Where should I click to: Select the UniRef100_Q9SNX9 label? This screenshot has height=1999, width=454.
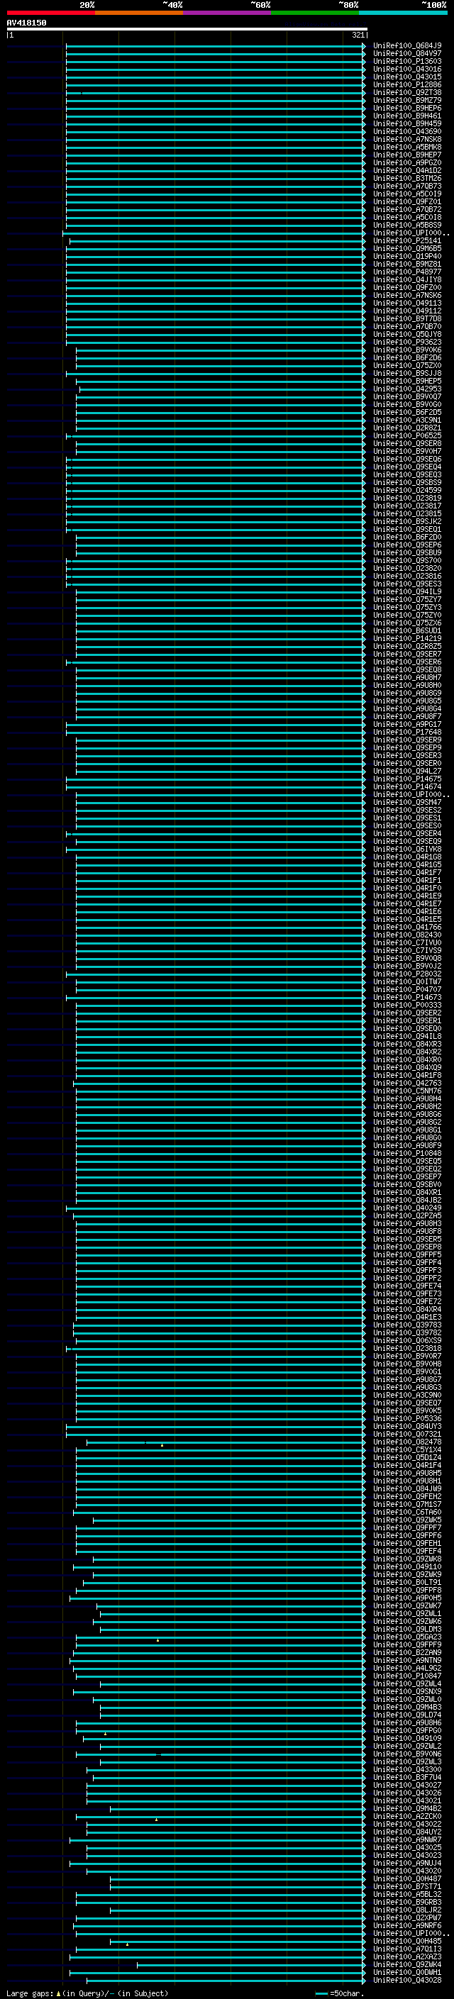pos(407,1692)
